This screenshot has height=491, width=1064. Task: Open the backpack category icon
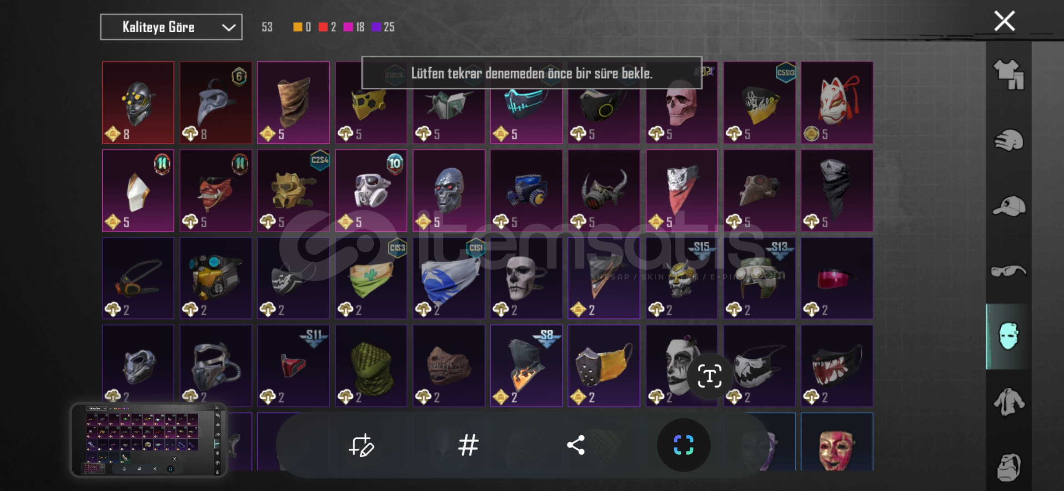(x=1009, y=467)
